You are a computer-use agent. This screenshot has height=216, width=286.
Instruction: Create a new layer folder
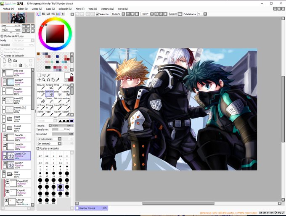15,61
